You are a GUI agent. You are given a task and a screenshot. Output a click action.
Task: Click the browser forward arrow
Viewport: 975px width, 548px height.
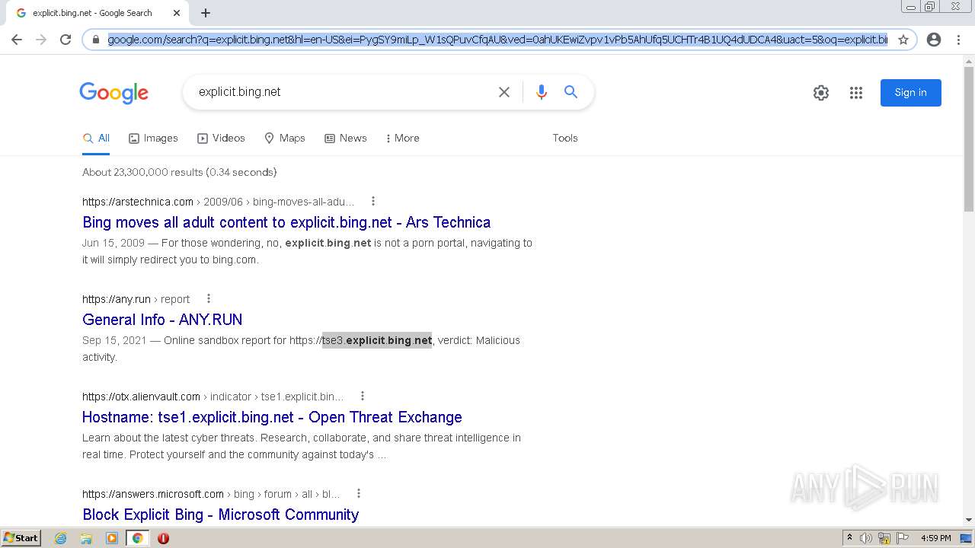pyautogui.click(x=41, y=40)
